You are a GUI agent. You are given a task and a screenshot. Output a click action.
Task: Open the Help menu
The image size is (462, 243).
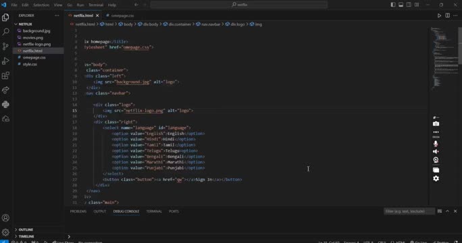point(112,5)
